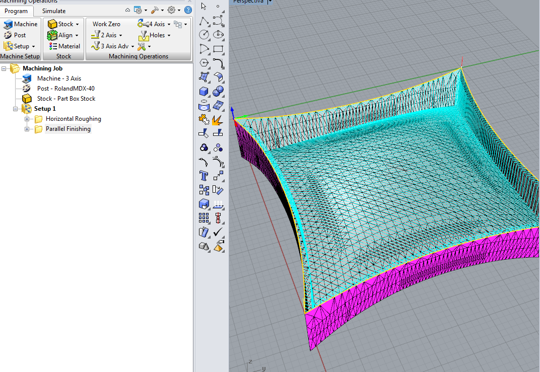Click the Setup 1 label

tap(45, 109)
